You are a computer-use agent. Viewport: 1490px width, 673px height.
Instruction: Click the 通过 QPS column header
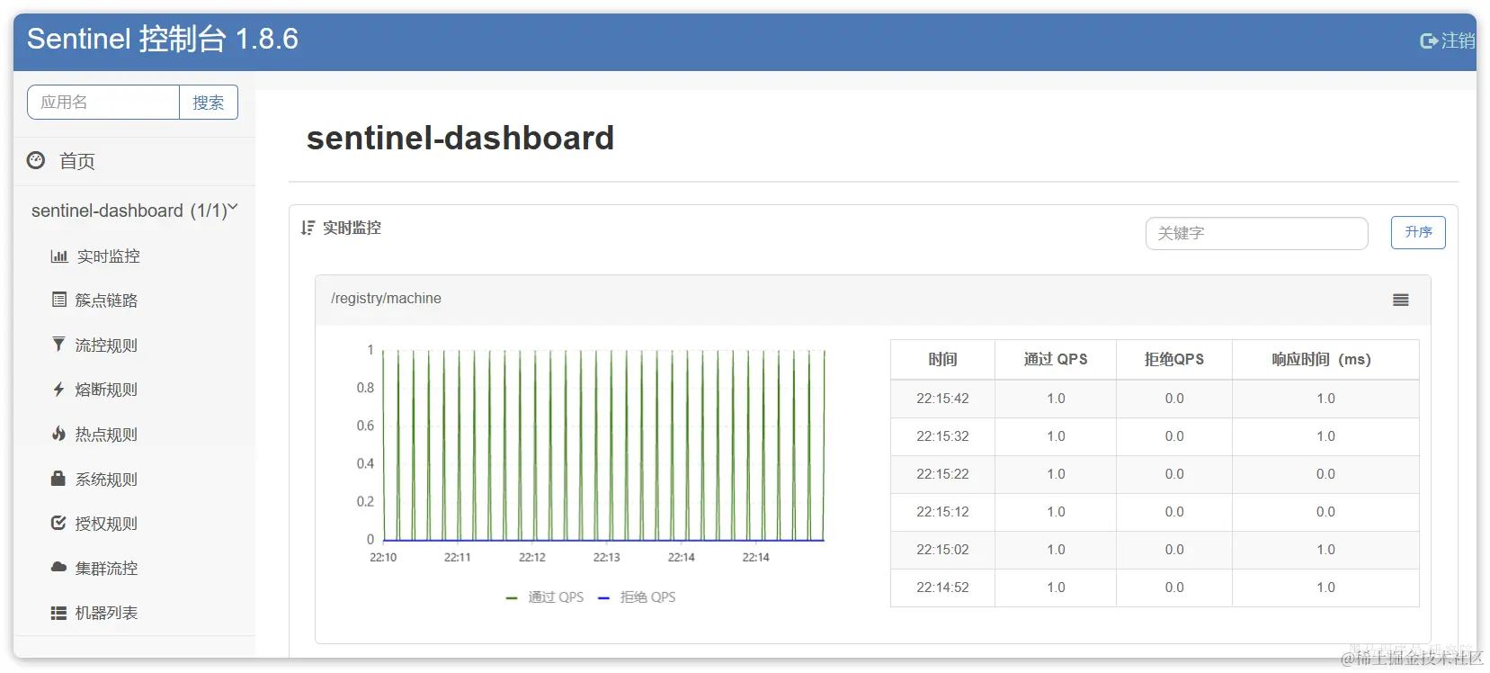pos(1056,359)
